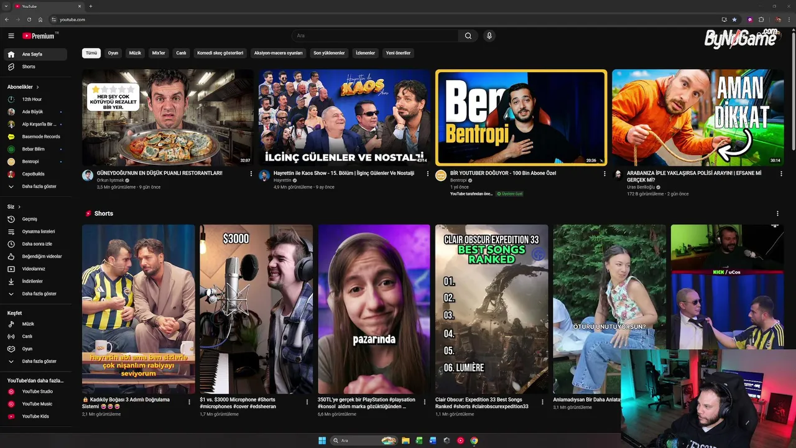
Task: Open options for Hayrettin ile Kaos Show video
Action: point(428,174)
